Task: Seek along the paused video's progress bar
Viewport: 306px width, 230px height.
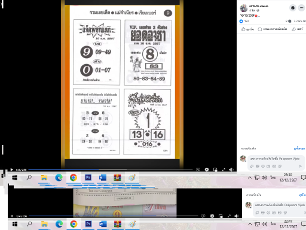Action: coord(111,170)
